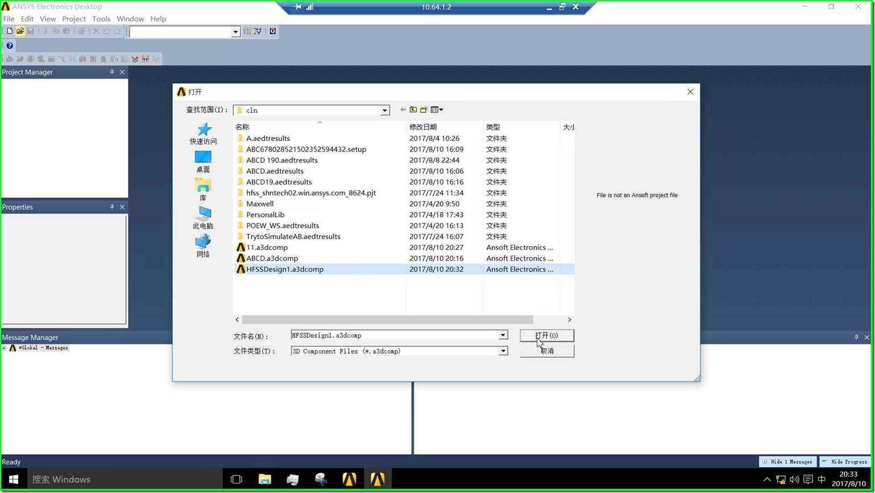Close the Properties panel
The width and height of the screenshot is (875, 493).
pyautogui.click(x=122, y=207)
